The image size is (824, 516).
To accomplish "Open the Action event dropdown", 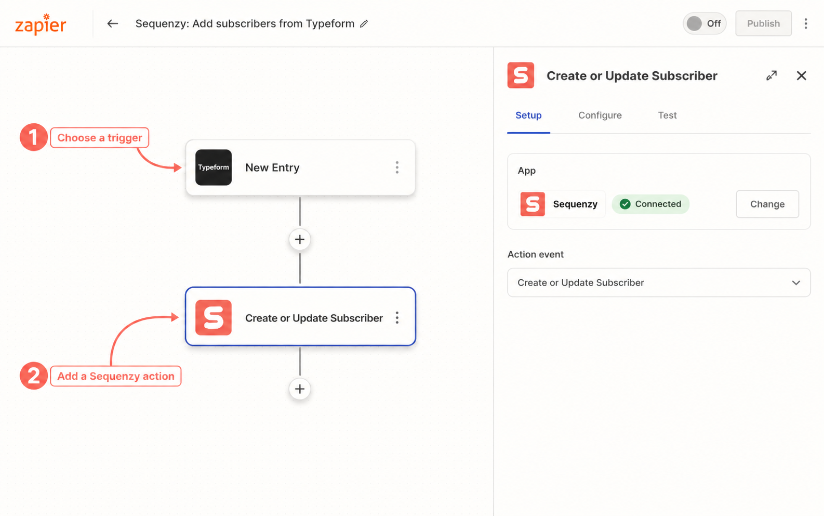I will pyautogui.click(x=659, y=282).
